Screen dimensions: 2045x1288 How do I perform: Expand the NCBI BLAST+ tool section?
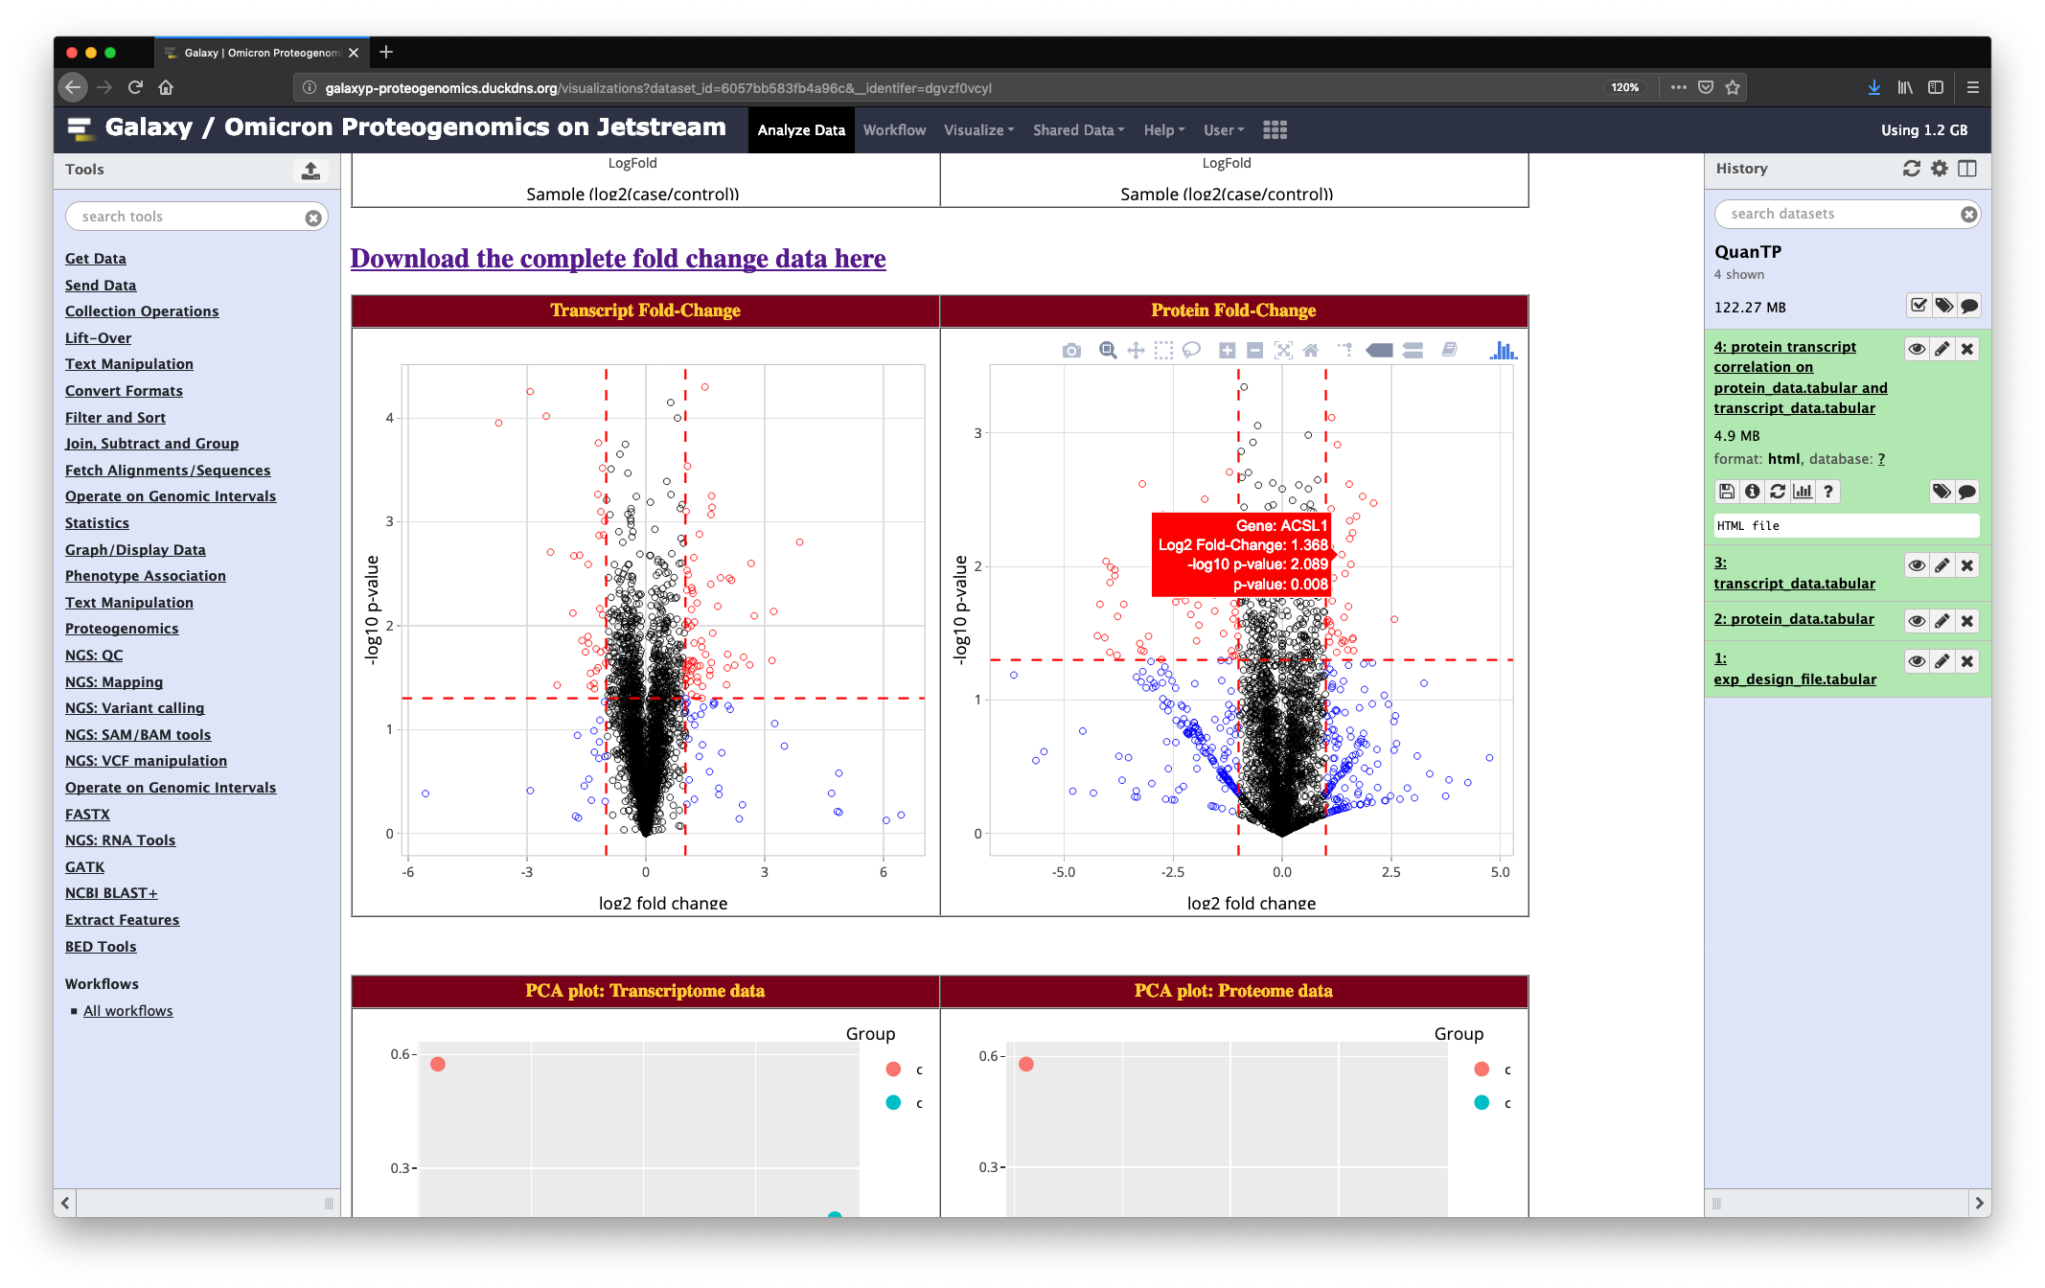pyautogui.click(x=111, y=893)
